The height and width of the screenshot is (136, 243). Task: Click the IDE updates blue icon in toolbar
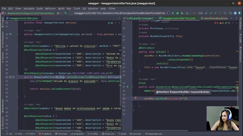235,13
